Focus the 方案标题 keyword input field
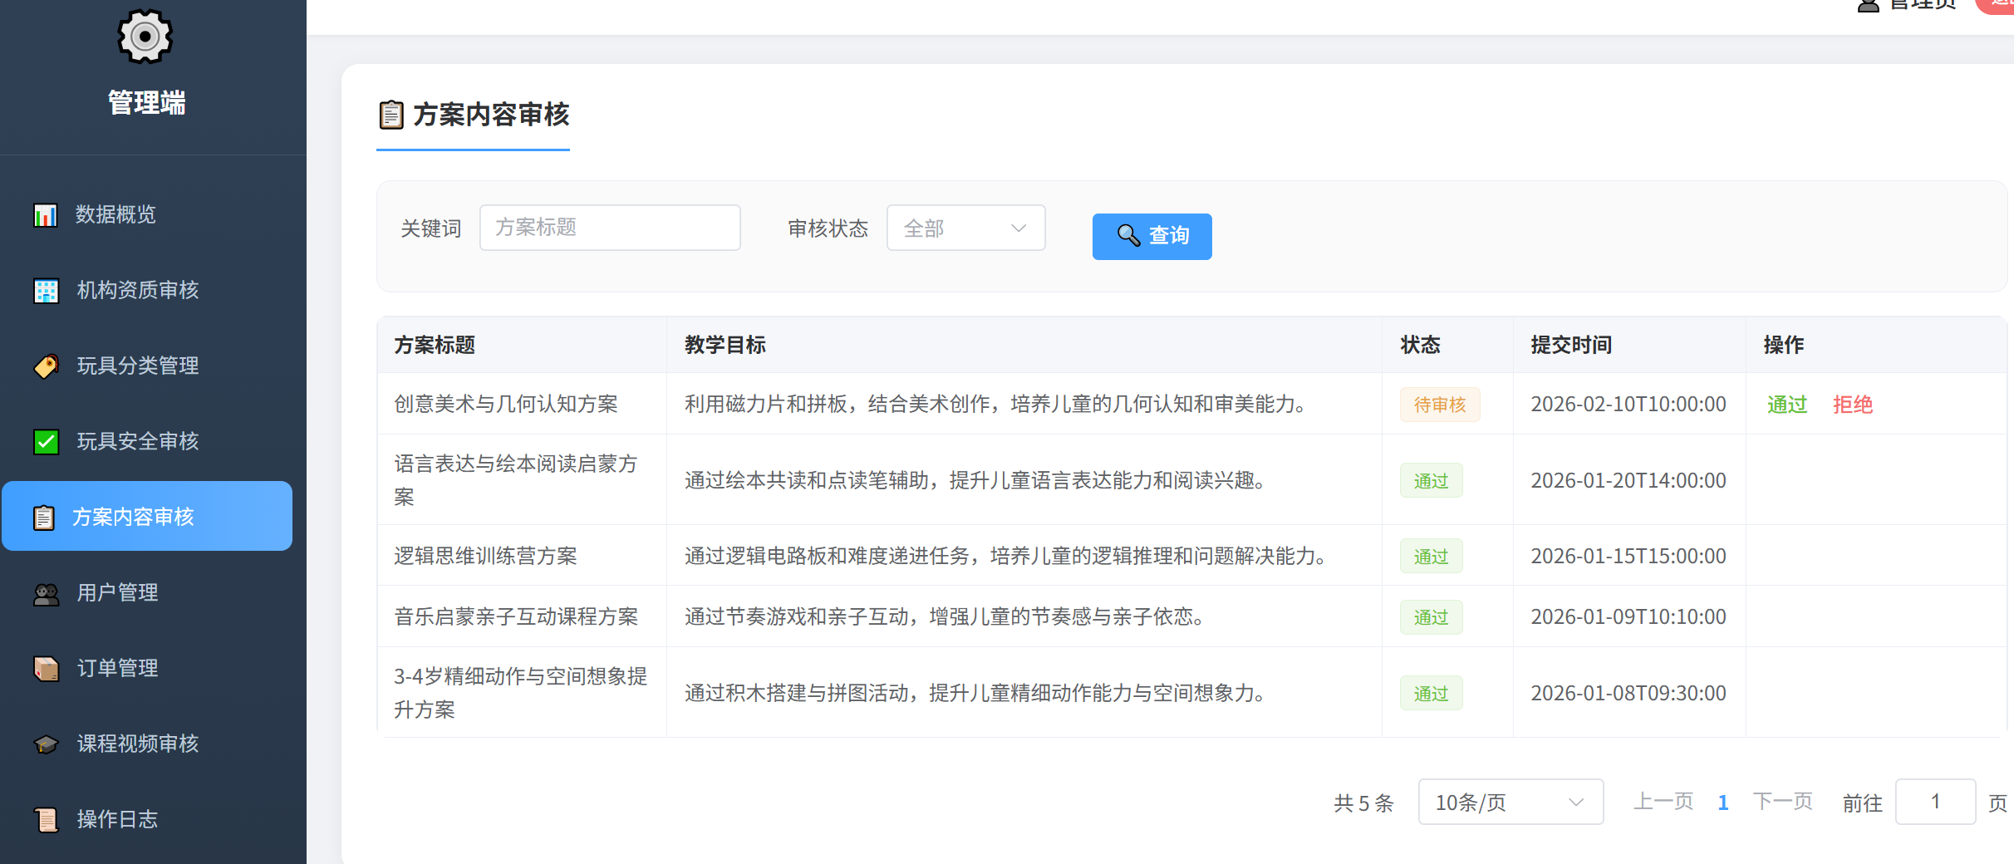Image resolution: width=2014 pixels, height=864 pixels. tap(610, 228)
